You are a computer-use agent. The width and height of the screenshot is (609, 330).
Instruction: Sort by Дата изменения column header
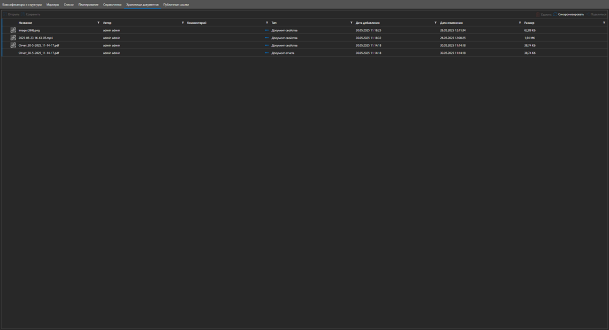(x=451, y=23)
